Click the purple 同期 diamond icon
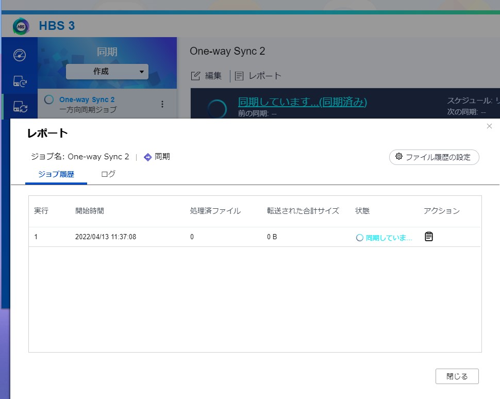Viewport: 500px width, 399px height. (x=147, y=157)
